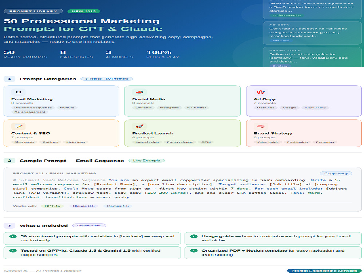
Task: Click the NEW 2025 badge
Action: [84, 11]
